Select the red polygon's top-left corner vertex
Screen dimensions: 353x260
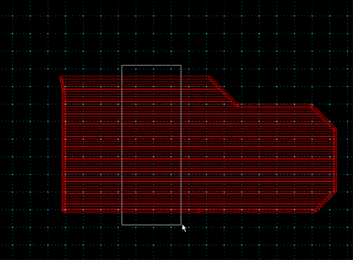61,77
